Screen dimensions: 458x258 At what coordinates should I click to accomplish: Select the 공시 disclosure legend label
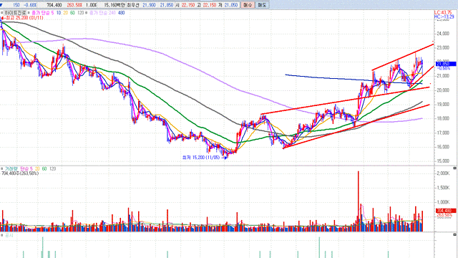pos(9,235)
